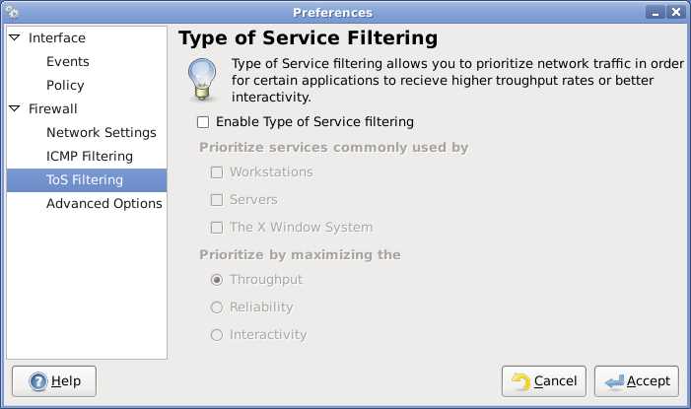Check the Workstations option
The height and width of the screenshot is (409, 691).
coord(217,172)
